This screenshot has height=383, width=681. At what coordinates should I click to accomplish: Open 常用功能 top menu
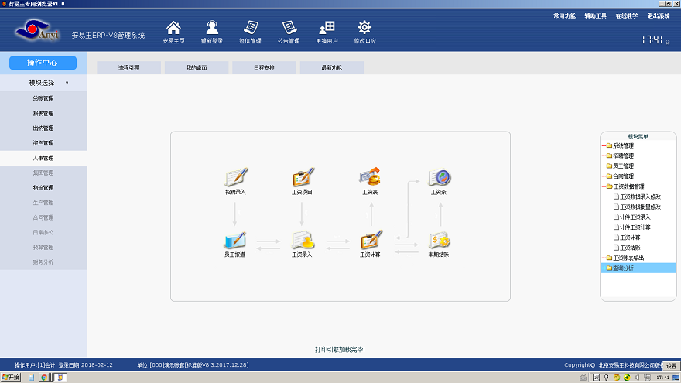coord(564,15)
